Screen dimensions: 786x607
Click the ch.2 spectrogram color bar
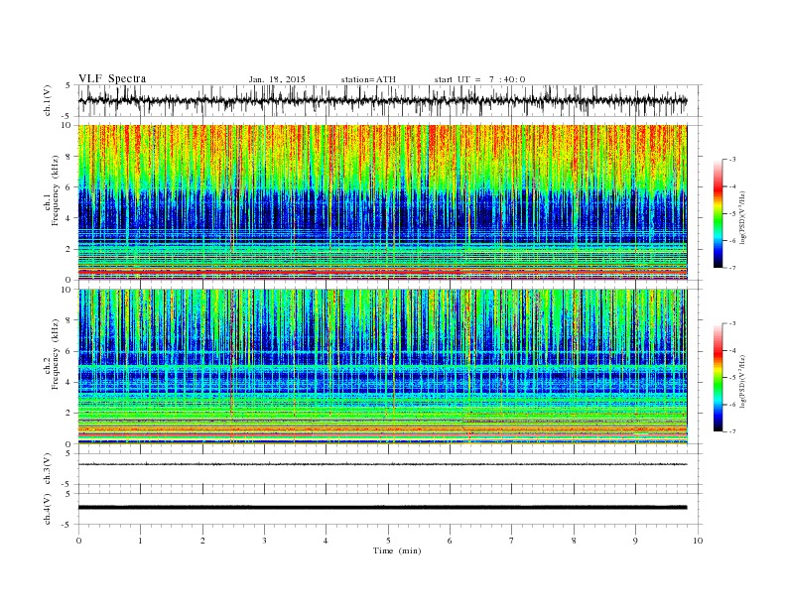(x=719, y=378)
